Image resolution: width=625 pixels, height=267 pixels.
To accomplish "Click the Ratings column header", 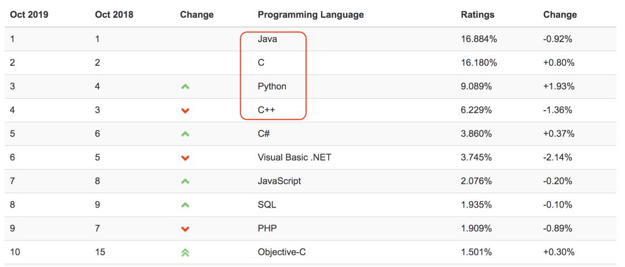I will point(477,14).
